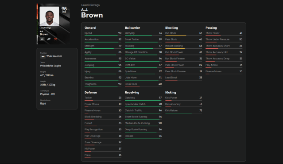Click the Eagles team logo on the card
The height and width of the screenshot is (164, 283).
tap(49, 39)
